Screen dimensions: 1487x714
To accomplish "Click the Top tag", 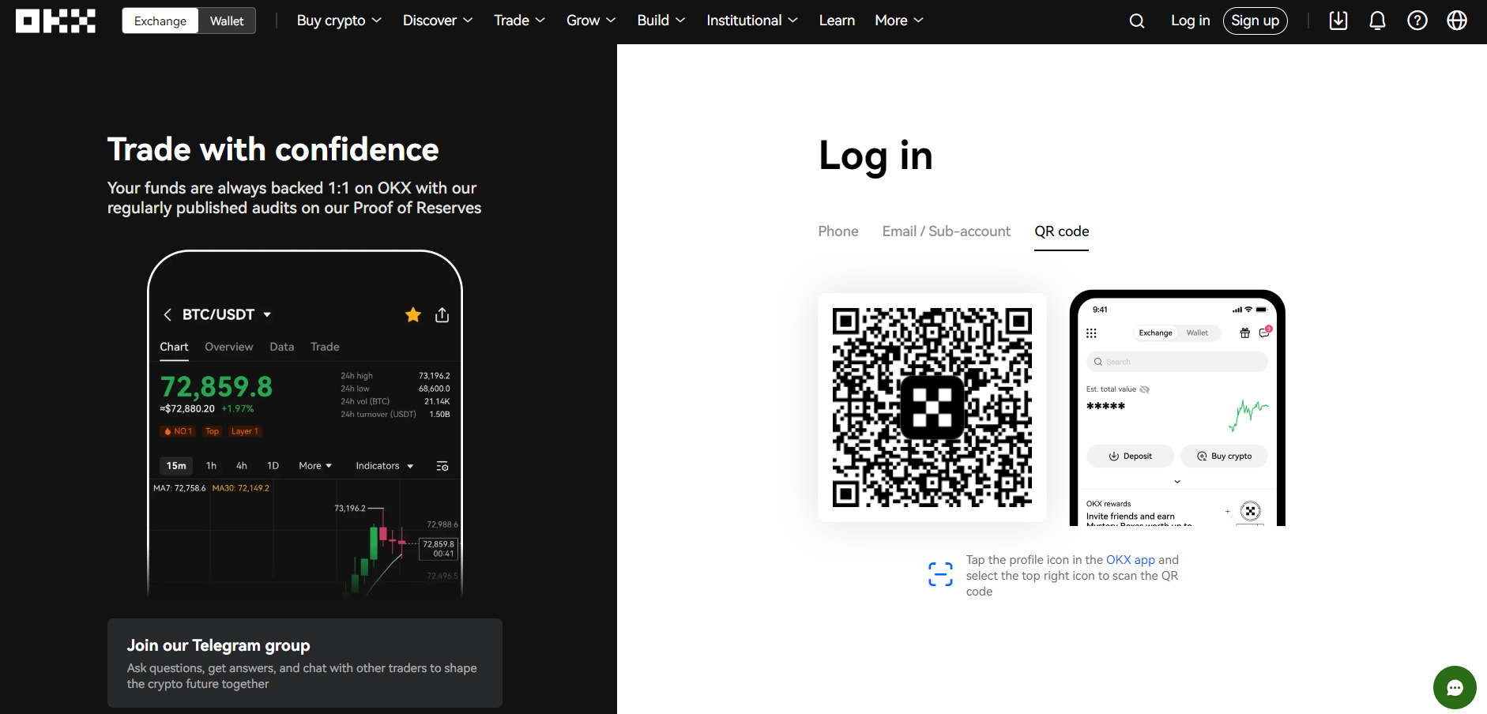I will click(213, 431).
